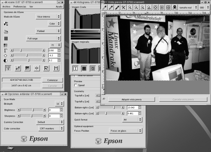Image resolution: width=211 pixels, height=152 pixels.
Task: Click the frame icon left of the grid
Action: pos(162,7)
